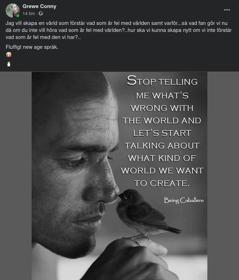Click 'WORLD WE WANT' line on image
The width and height of the screenshot is (239, 280).
click(x=162, y=171)
